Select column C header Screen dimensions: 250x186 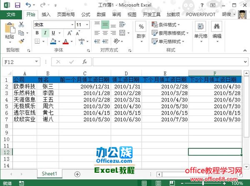[x=85, y=73]
